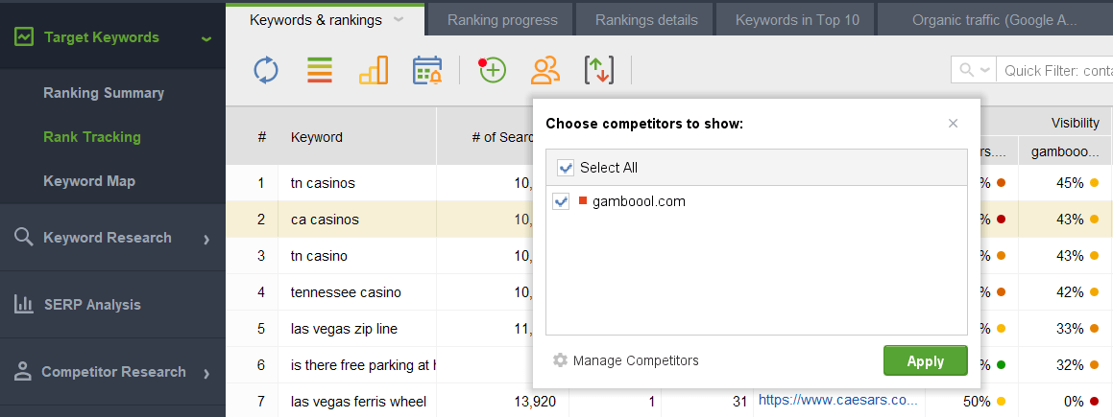The height and width of the screenshot is (417, 1113).
Task: Open Keyword Map in the sidebar
Action: 89,180
